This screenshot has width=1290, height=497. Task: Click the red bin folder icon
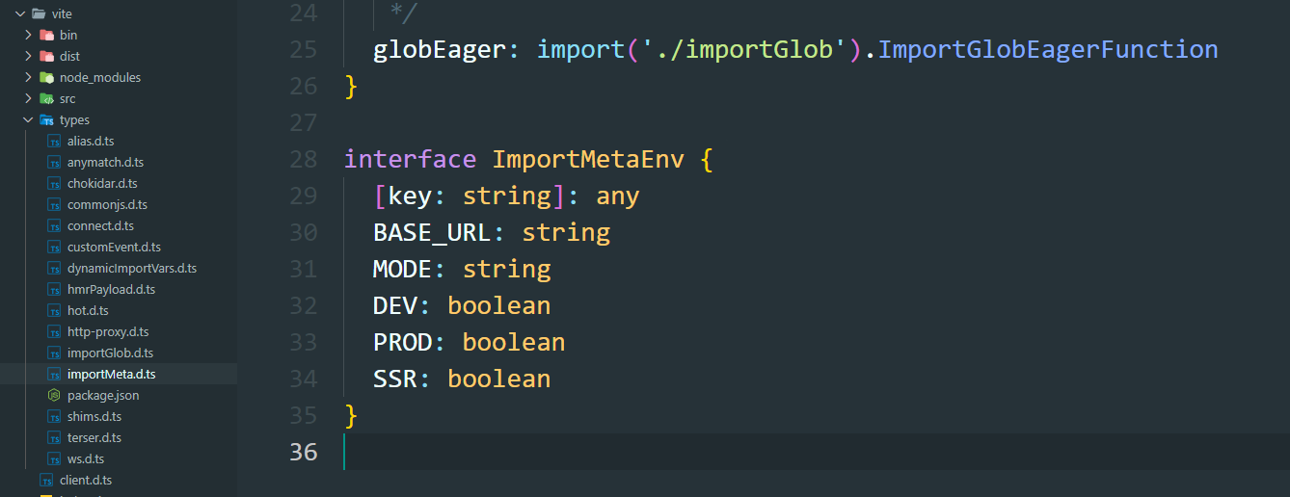click(x=46, y=35)
